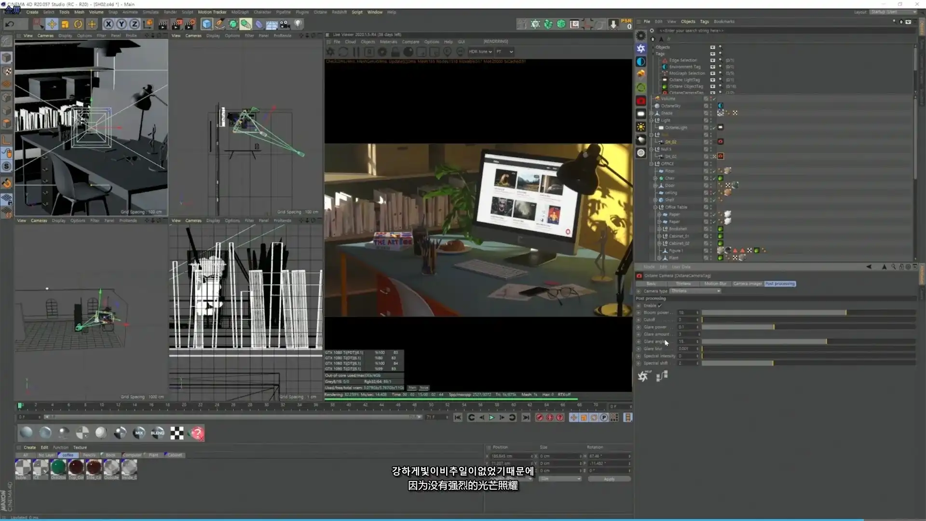The image size is (926, 521).
Task: Click the Camera object icon in the toolbar
Action: pos(285,24)
